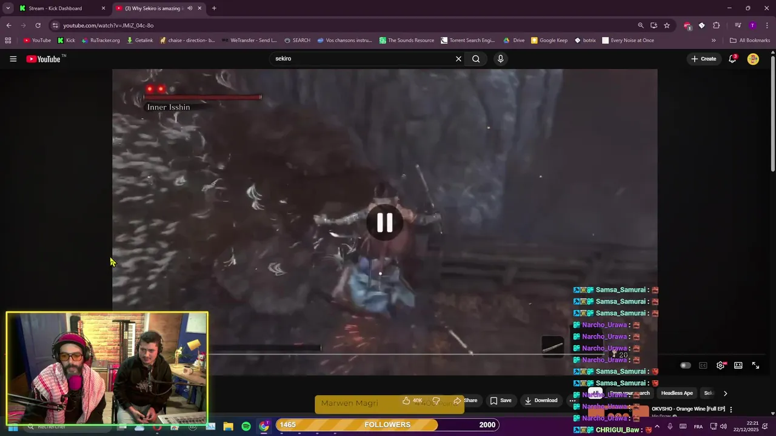This screenshot has height=436, width=776.
Task: Mute the Why Sekiro is amazing tab
Action: point(190,8)
